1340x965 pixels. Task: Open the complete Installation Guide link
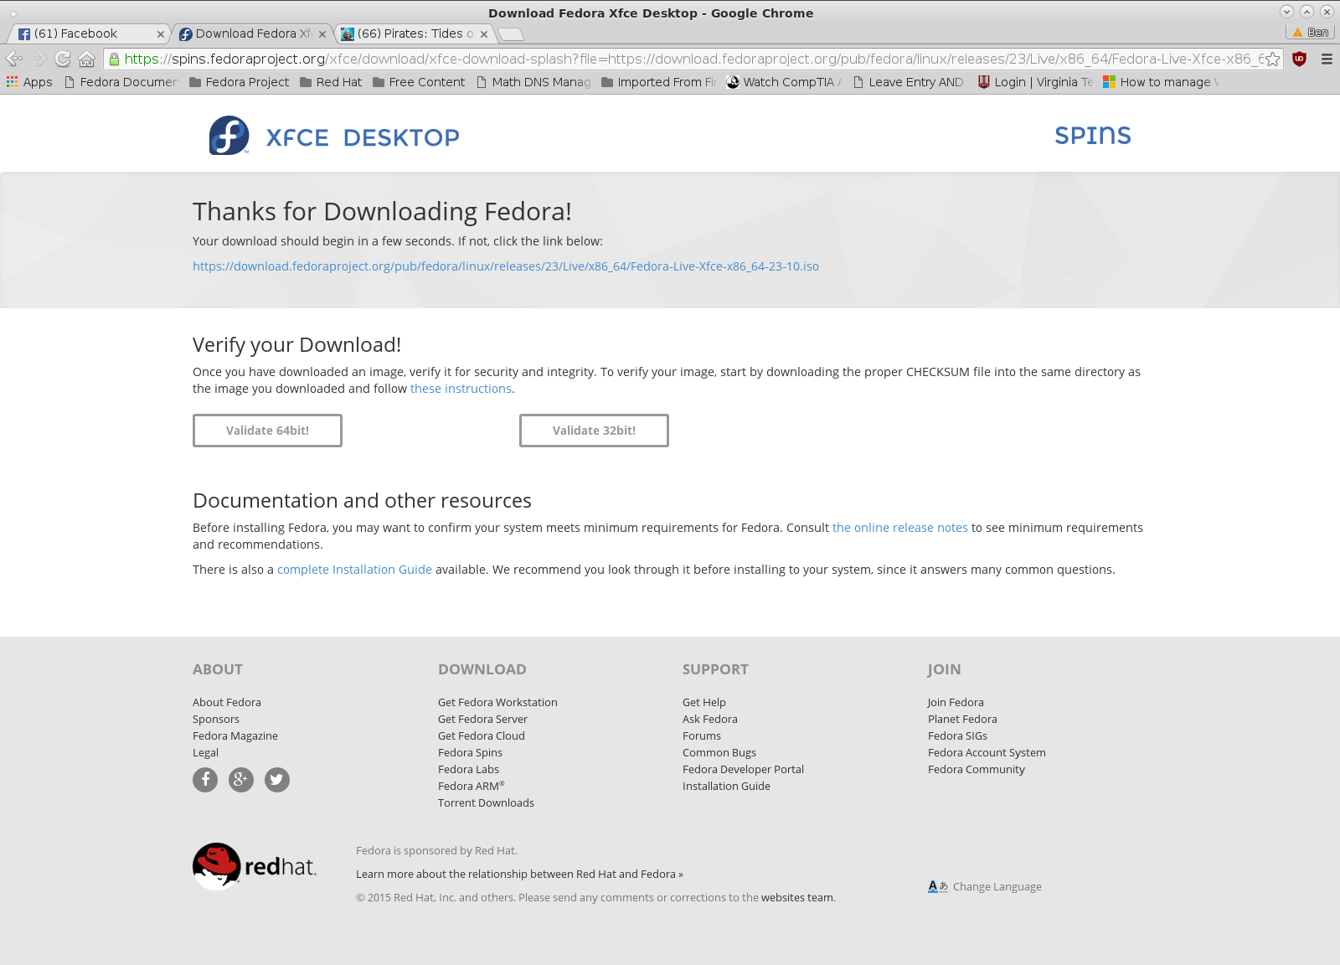point(354,570)
